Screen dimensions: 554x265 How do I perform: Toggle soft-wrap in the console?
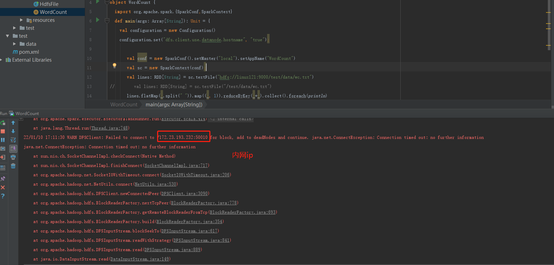point(13,140)
